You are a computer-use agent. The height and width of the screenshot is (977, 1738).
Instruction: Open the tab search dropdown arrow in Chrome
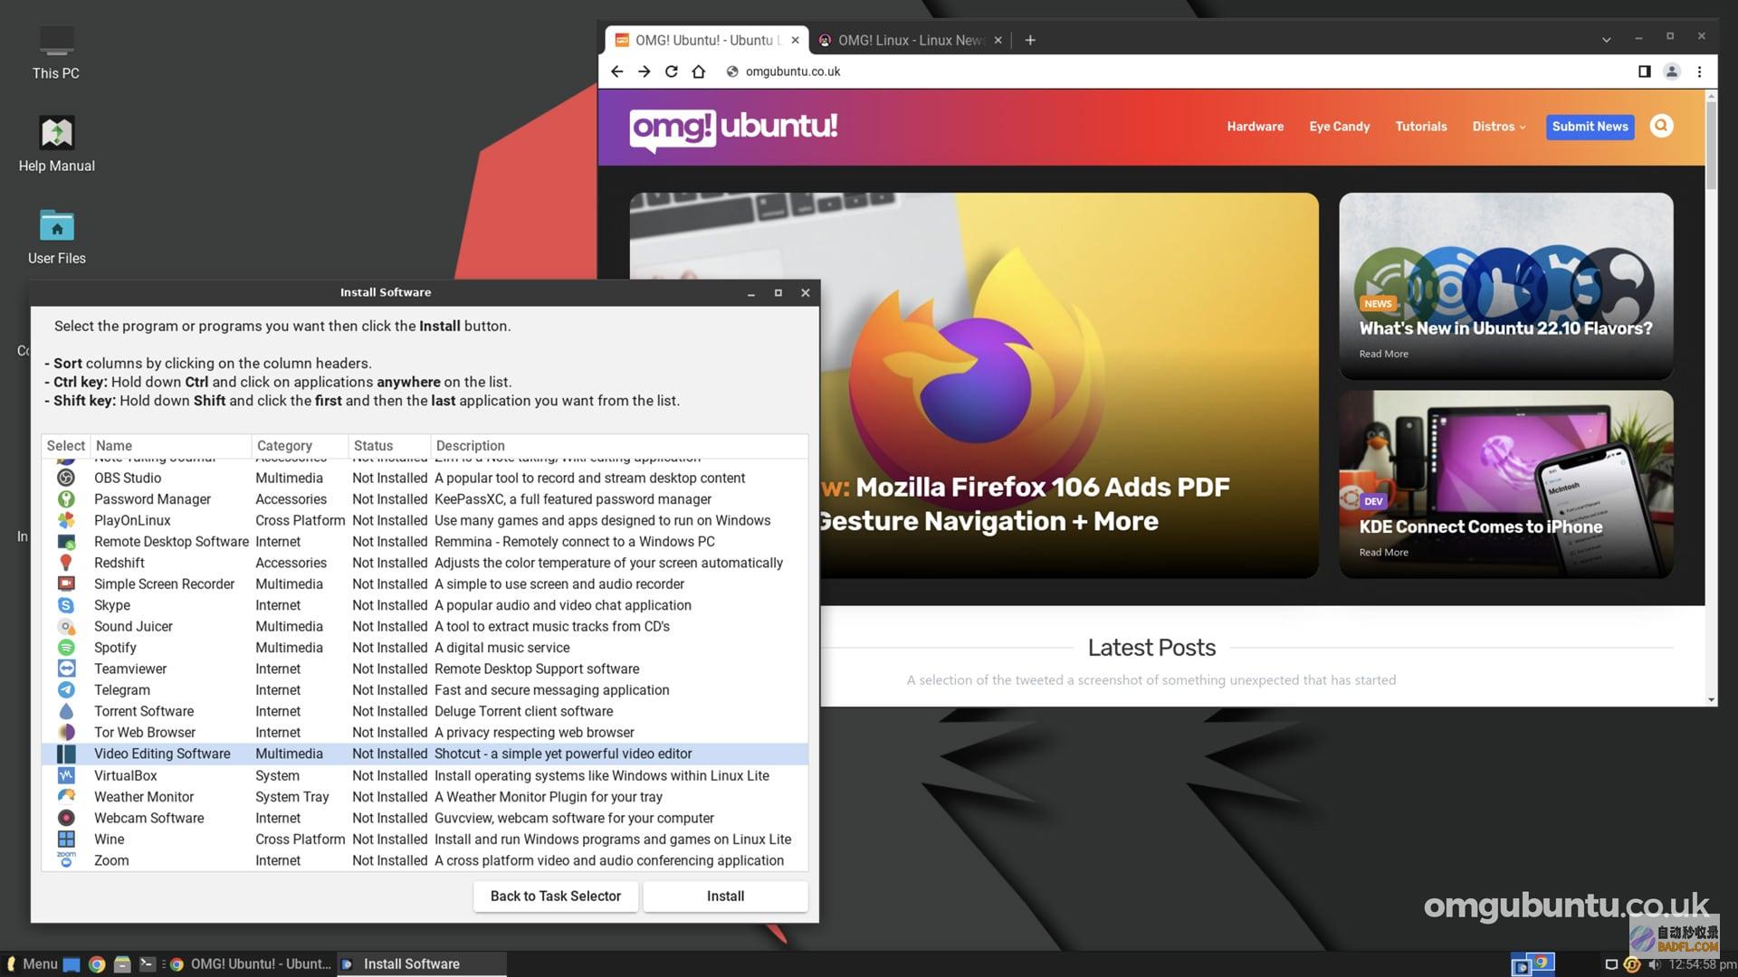[x=1606, y=40]
